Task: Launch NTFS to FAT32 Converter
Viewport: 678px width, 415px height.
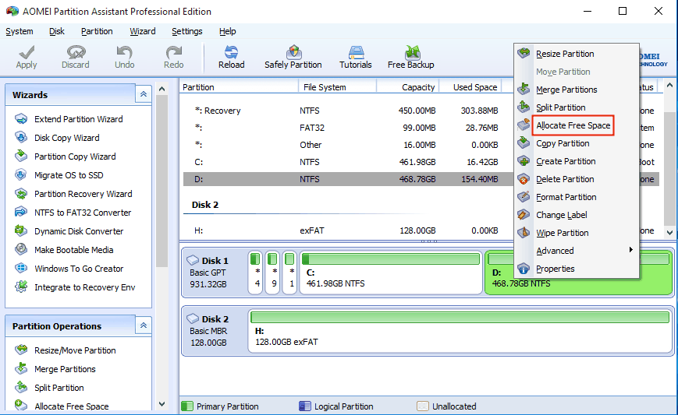Action: click(83, 213)
